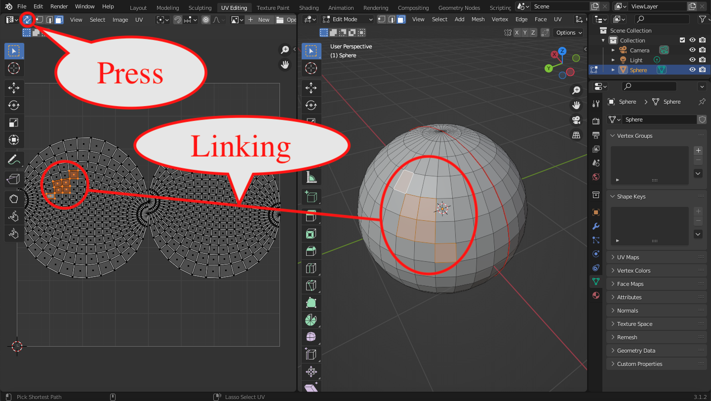This screenshot has width=711, height=401.
Task: Select the Move tool in UV editor
Action: click(14, 88)
